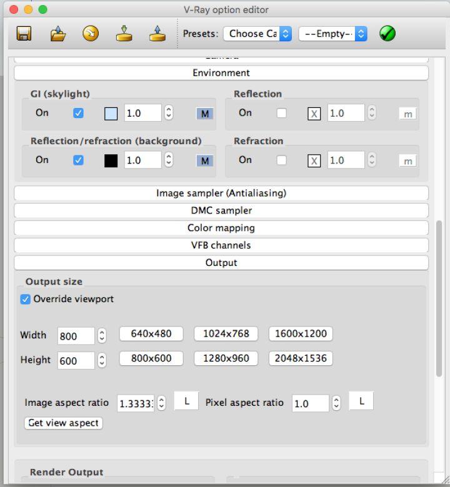This screenshot has height=487, width=450.
Task: Click the Get view aspect button
Action: tap(64, 423)
